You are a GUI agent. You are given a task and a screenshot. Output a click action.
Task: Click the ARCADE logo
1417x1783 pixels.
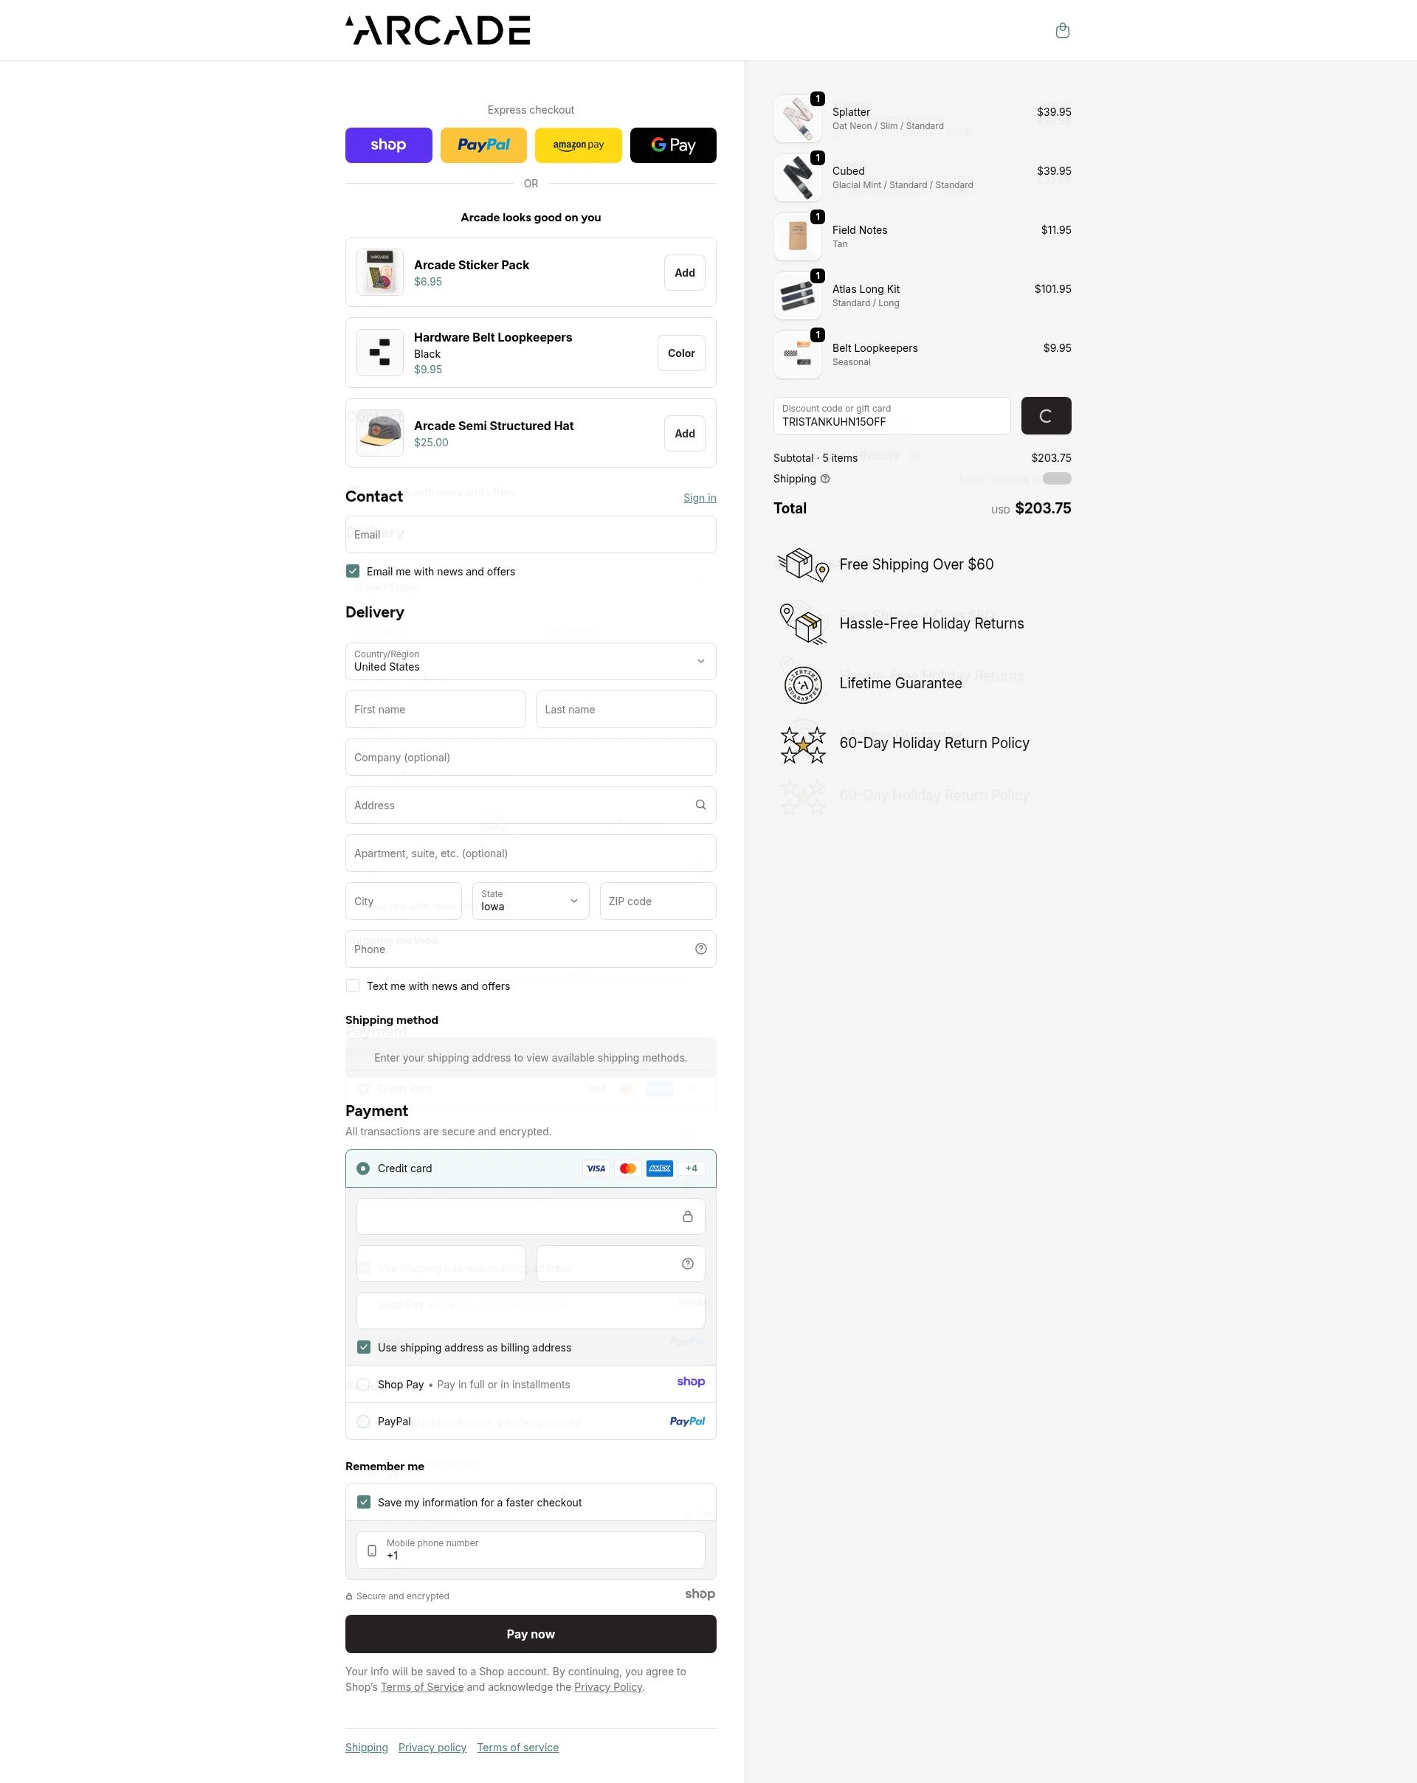click(x=438, y=30)
